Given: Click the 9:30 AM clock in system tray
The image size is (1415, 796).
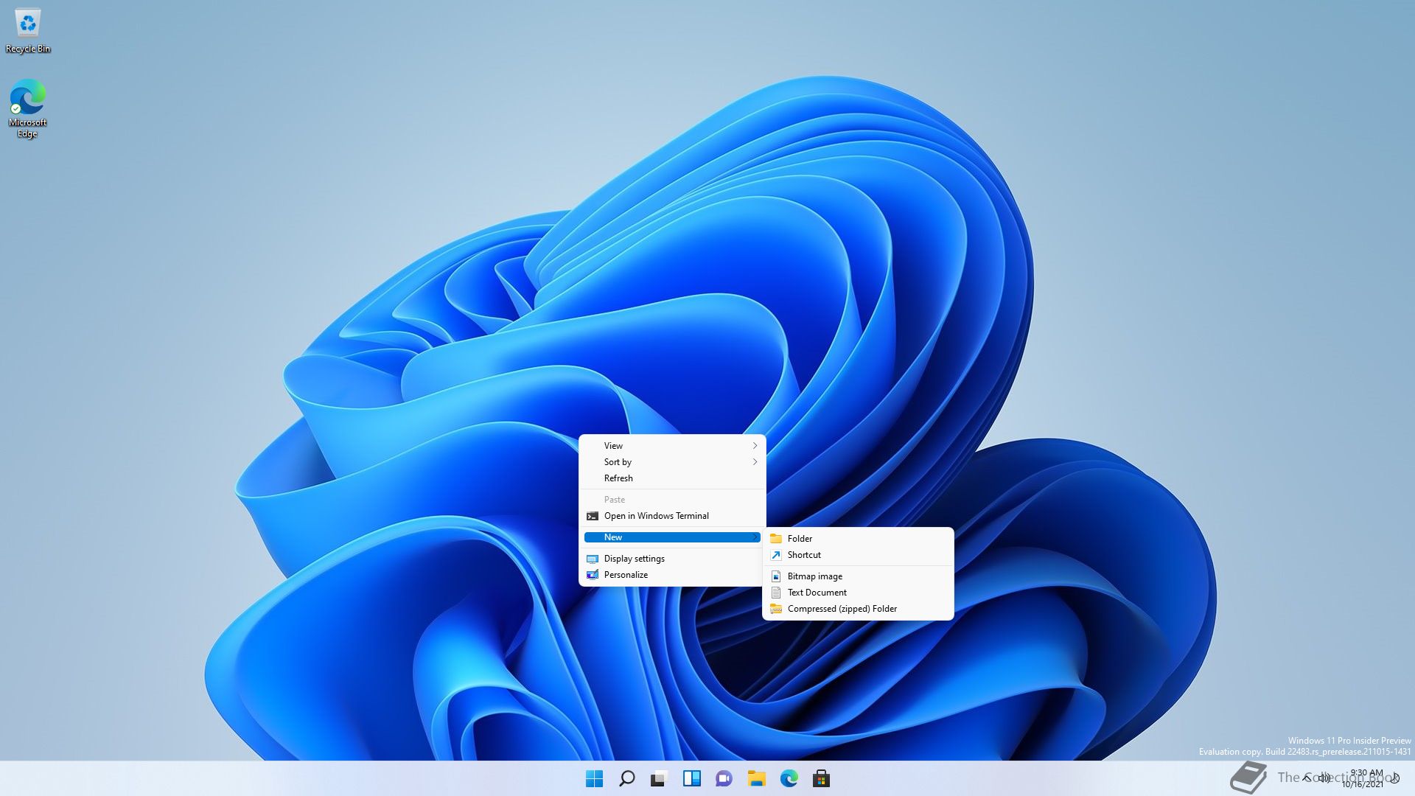Looking at the screenshot, I should 1366,773.
